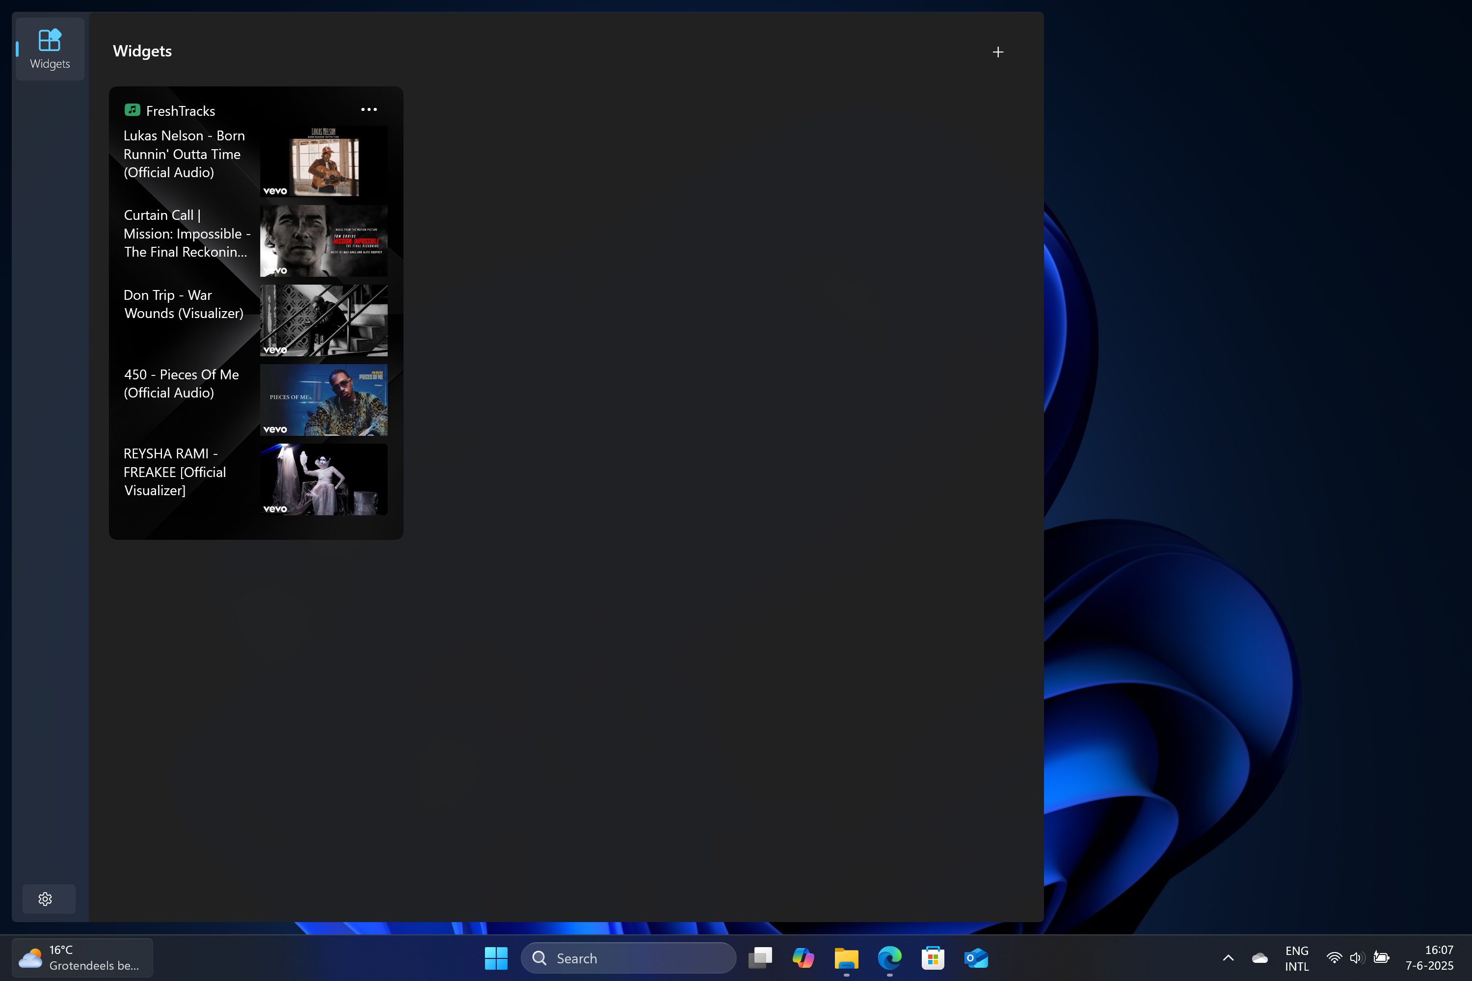Click 'Curtain Call | Mission: Impossible' title
The height and width of the screenshot is (981, 1472).
(187, 234)
